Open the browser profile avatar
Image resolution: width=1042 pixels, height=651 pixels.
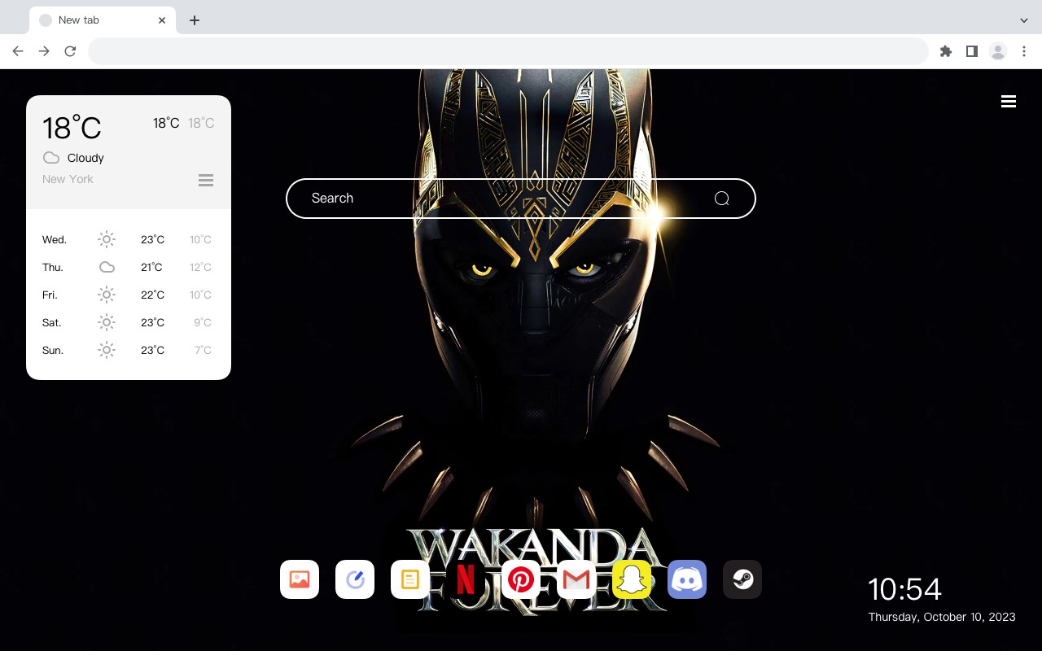coord(998,51)
